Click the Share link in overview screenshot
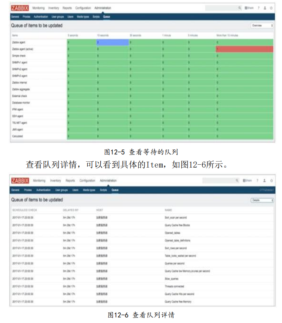The image size is (282, 323). pos(249,8)
